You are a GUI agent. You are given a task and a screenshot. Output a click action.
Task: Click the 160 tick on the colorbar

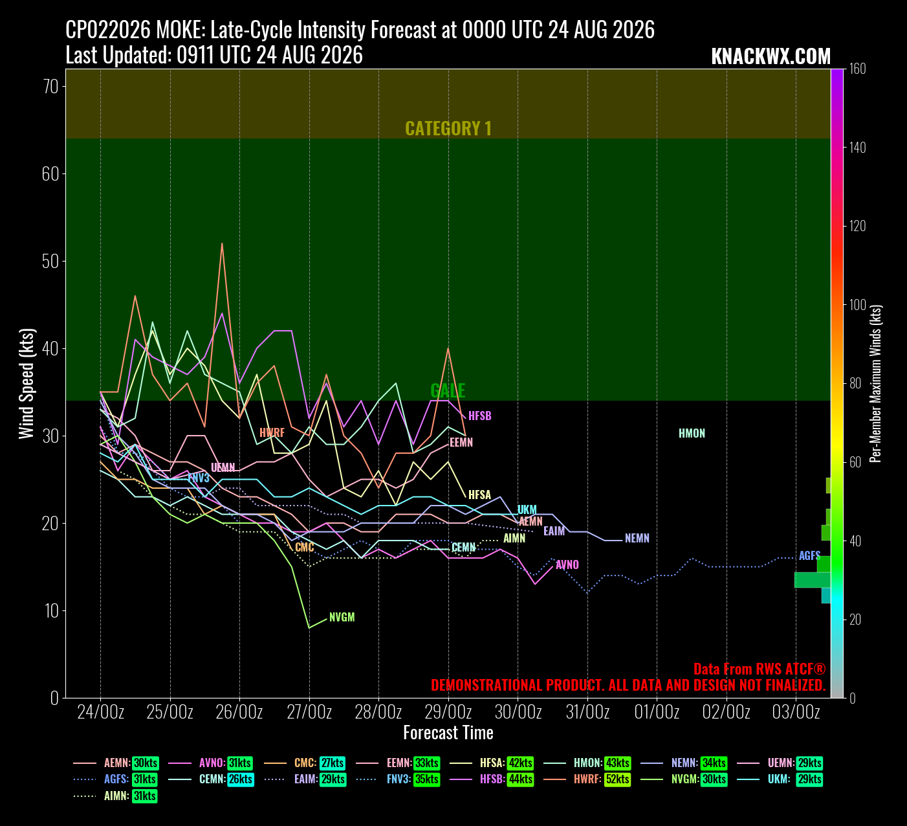point(857,69)
